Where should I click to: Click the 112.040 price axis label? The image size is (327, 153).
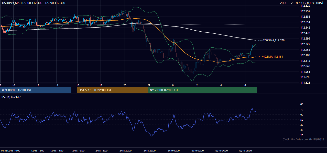click(305, 66)
